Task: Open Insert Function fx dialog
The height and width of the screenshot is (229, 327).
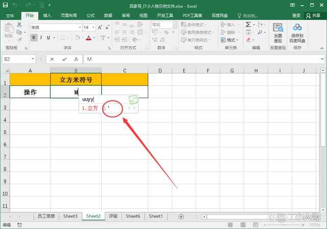Action: point(76,59)
